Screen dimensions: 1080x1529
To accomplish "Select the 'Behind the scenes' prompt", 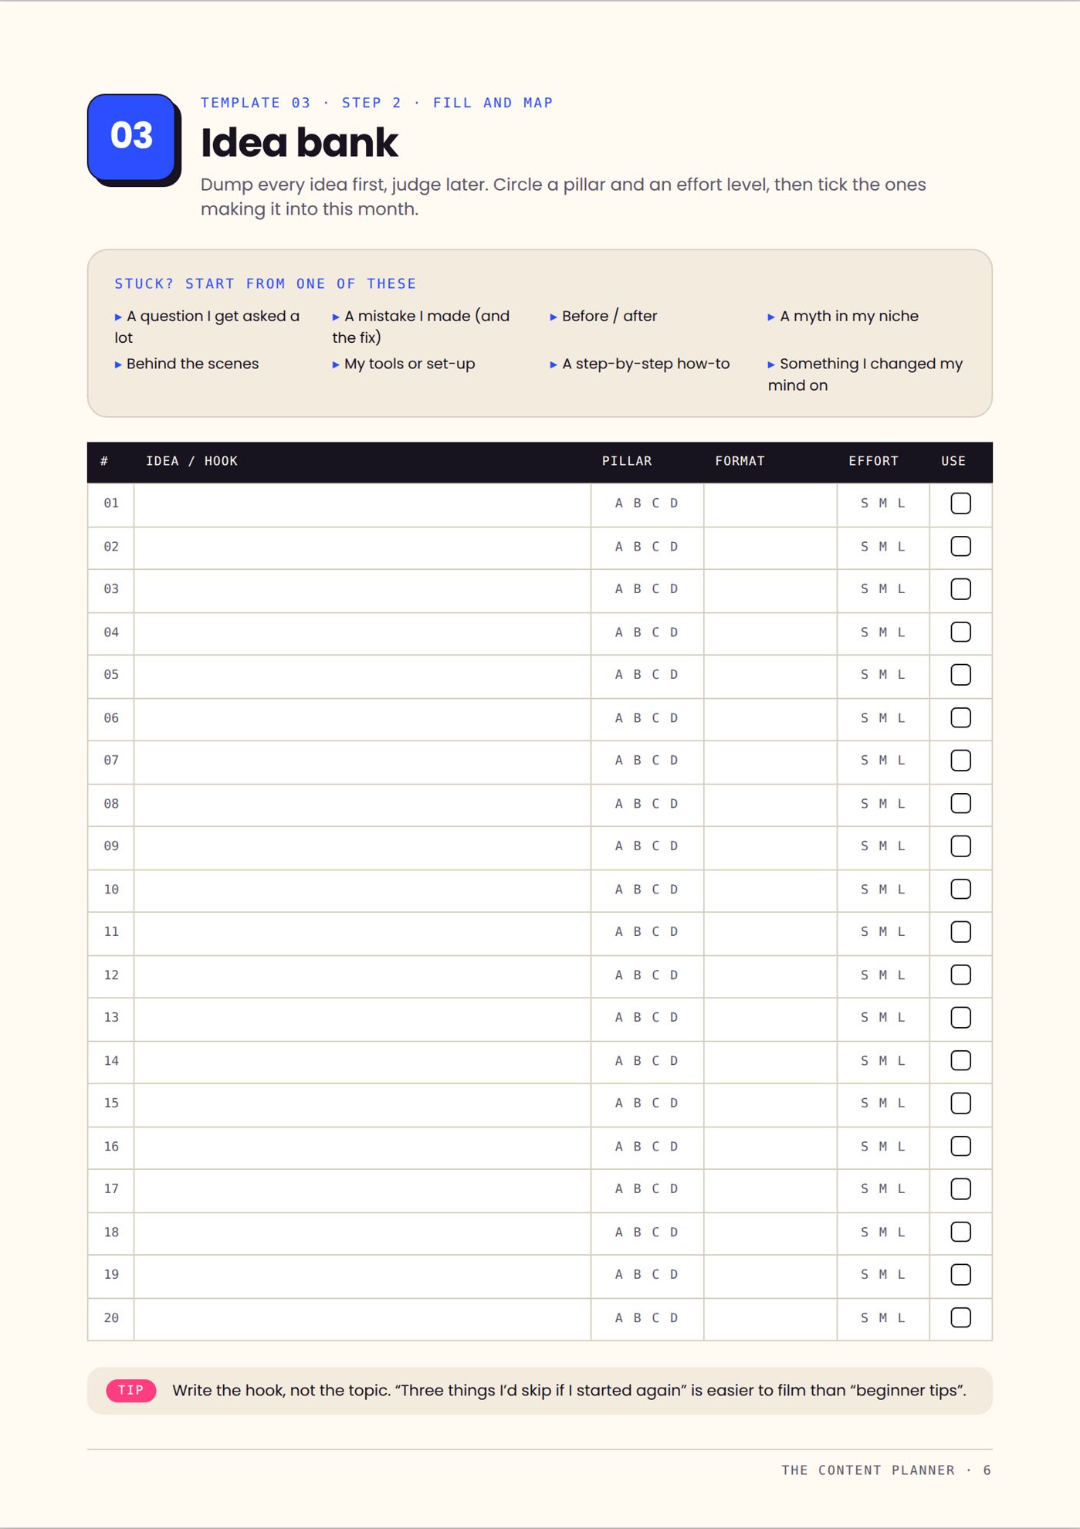I will (x=187, y=364).
